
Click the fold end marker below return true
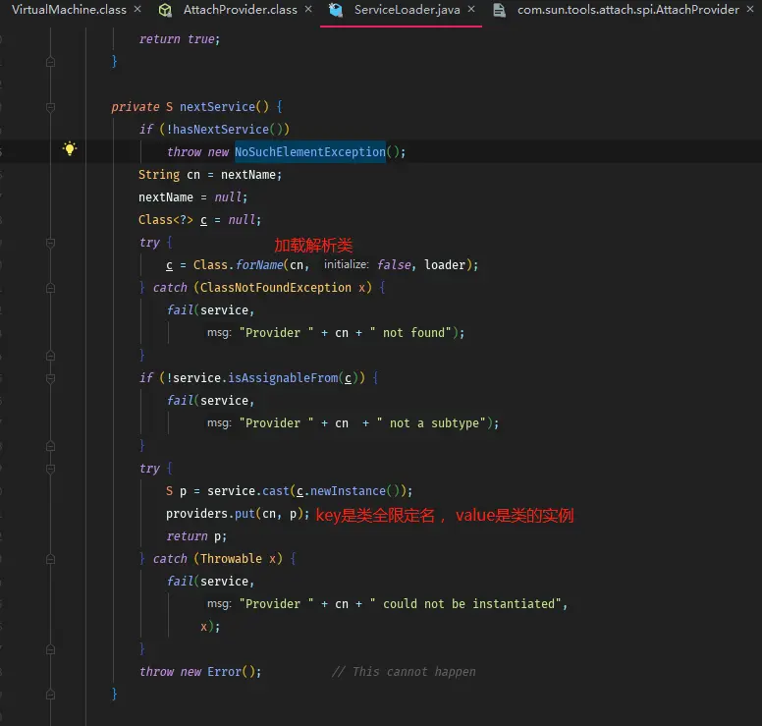pos(50,62)
